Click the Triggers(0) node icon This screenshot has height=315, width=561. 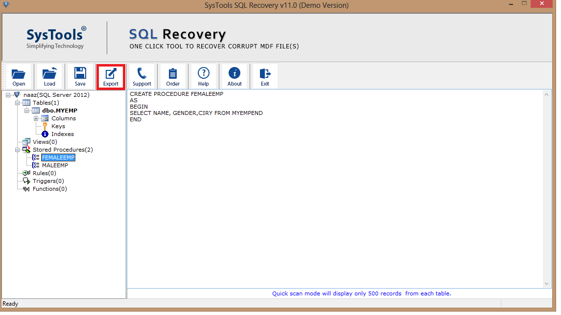[26, 181]
